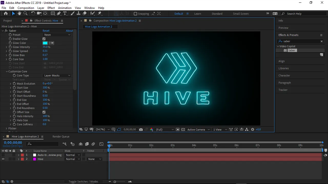
Task: Click Toggle Switches / Modes button
Action: pyautogui.click(x=83, y=181)
